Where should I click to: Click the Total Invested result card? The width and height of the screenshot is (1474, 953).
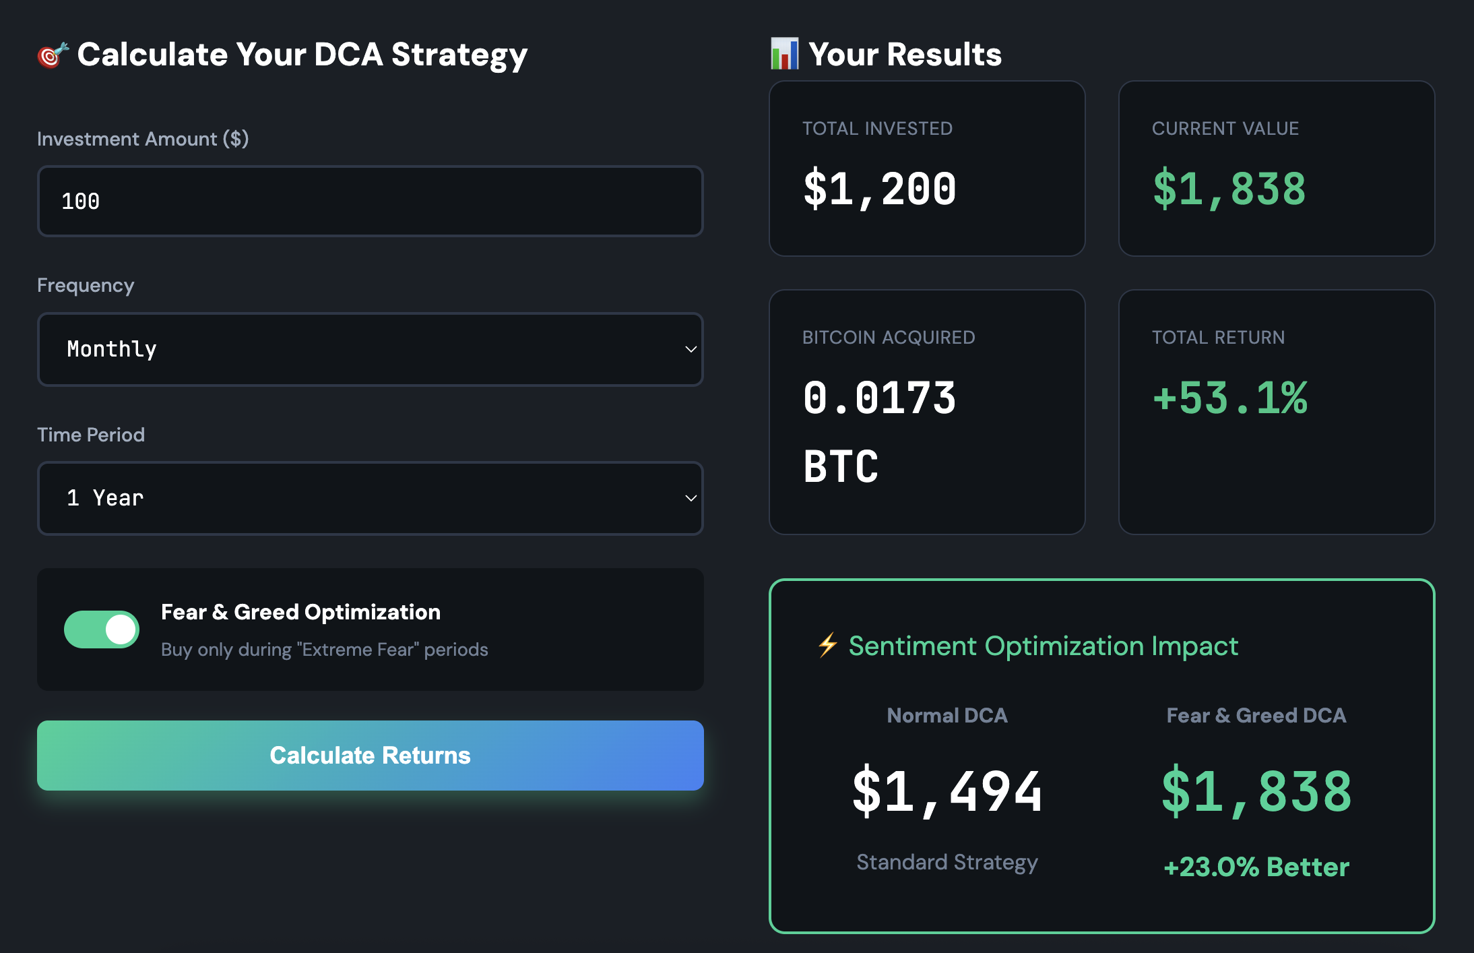(x=927, y=168)
